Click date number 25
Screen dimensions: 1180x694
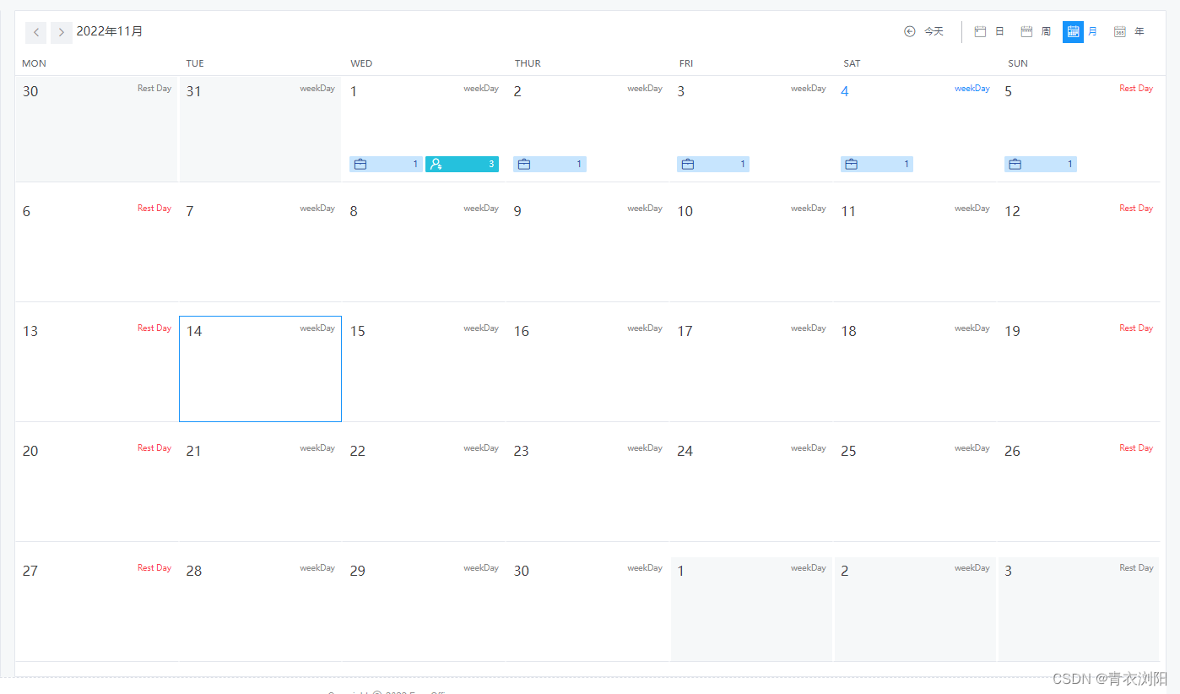click(x=848, y=451)
